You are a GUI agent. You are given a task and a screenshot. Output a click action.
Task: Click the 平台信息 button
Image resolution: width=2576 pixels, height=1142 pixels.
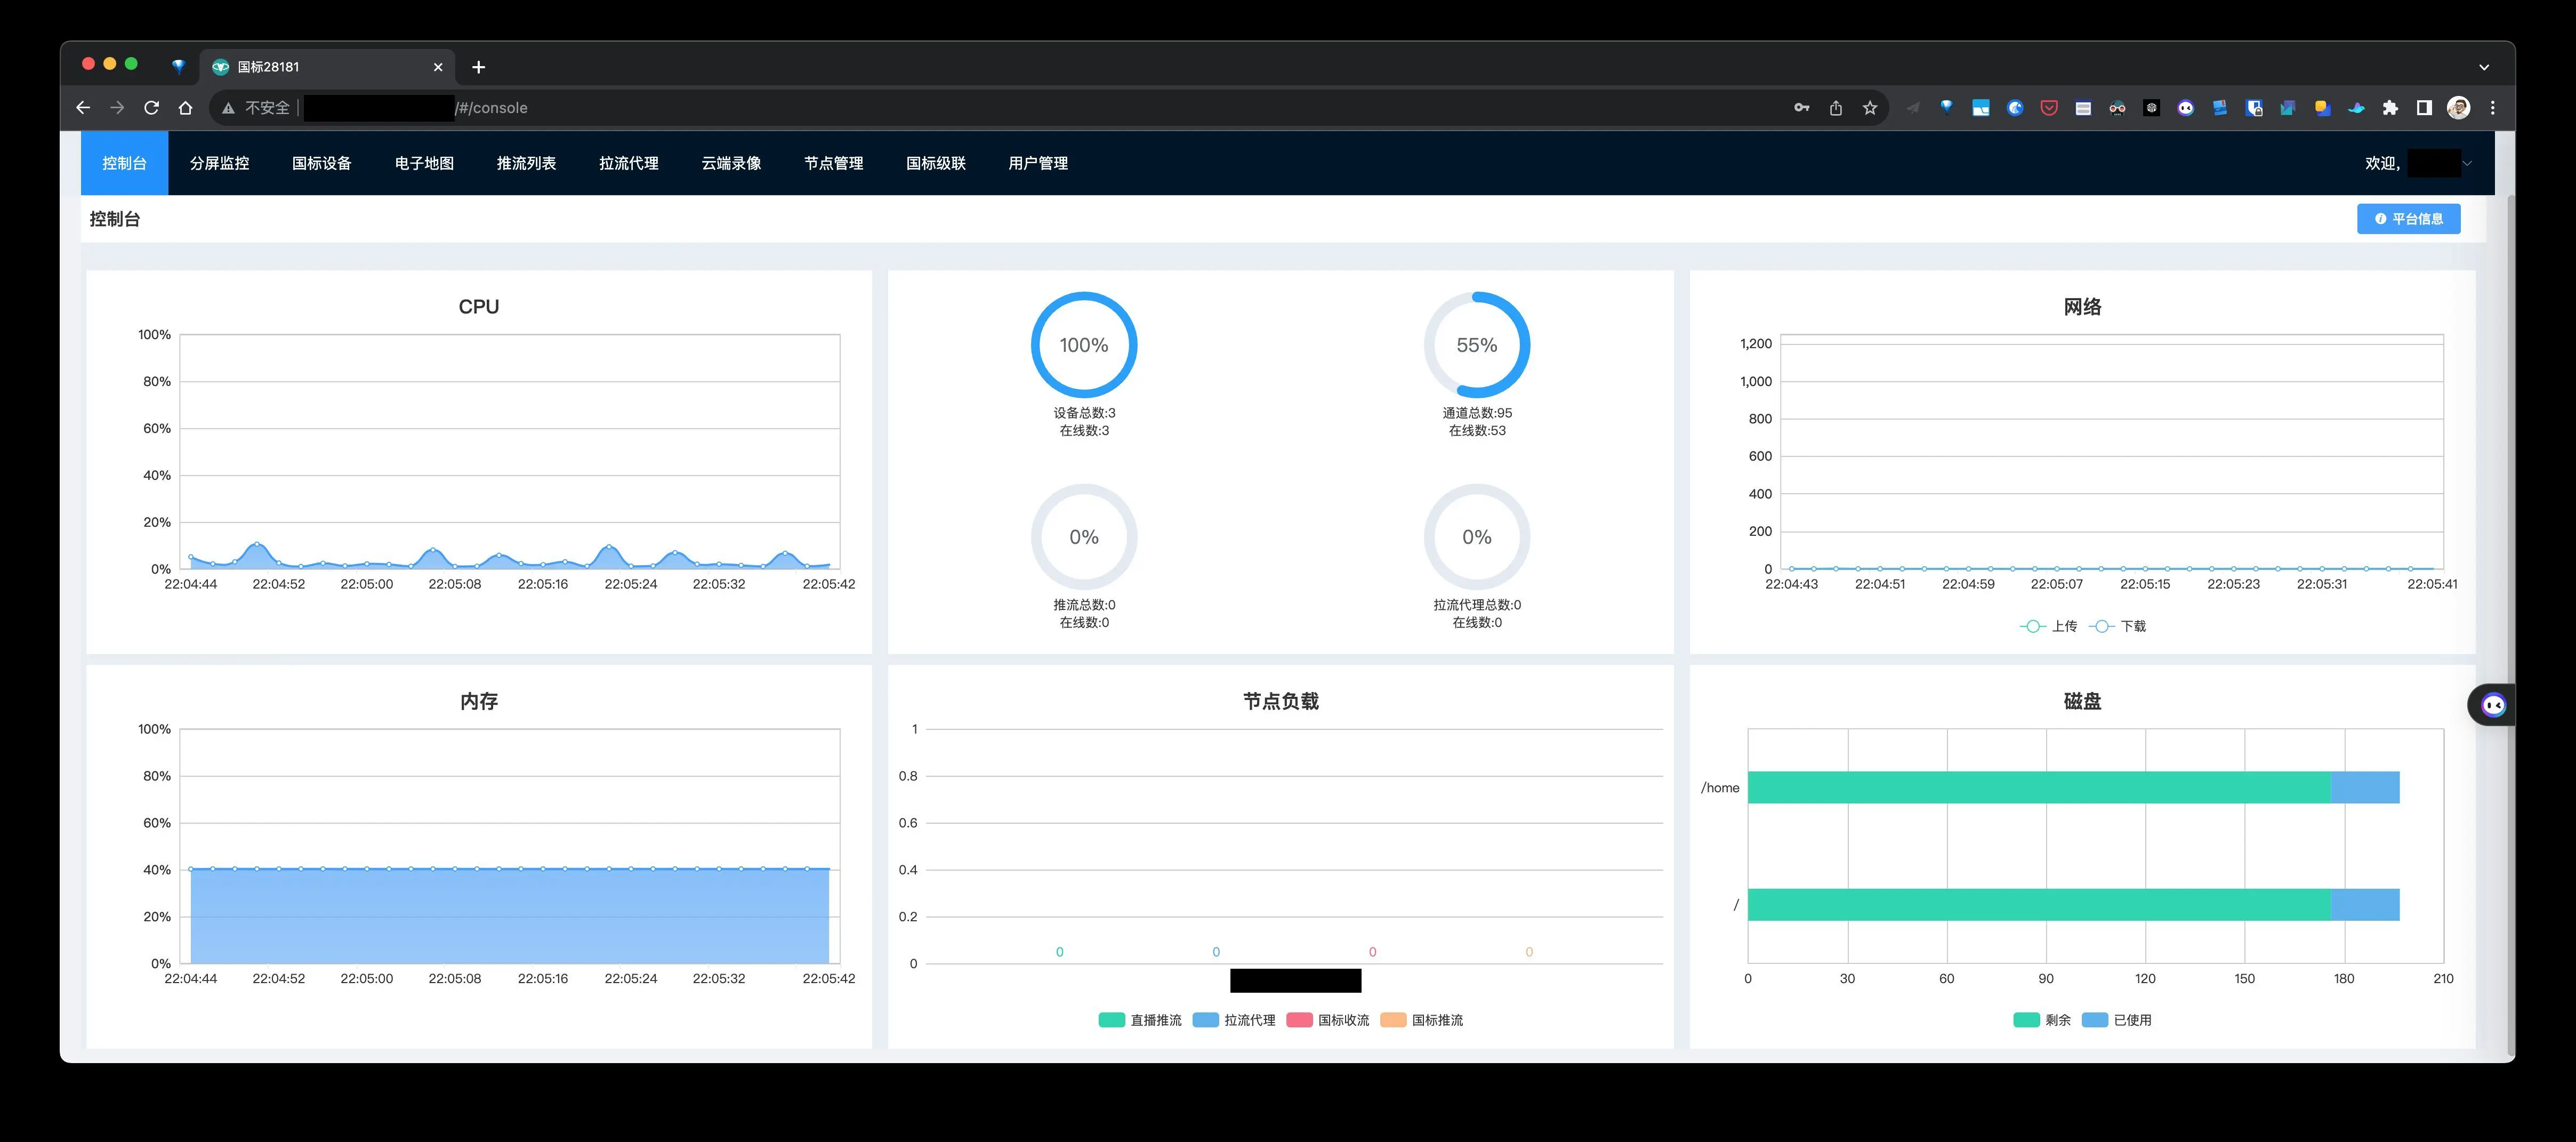(2408, 219)
